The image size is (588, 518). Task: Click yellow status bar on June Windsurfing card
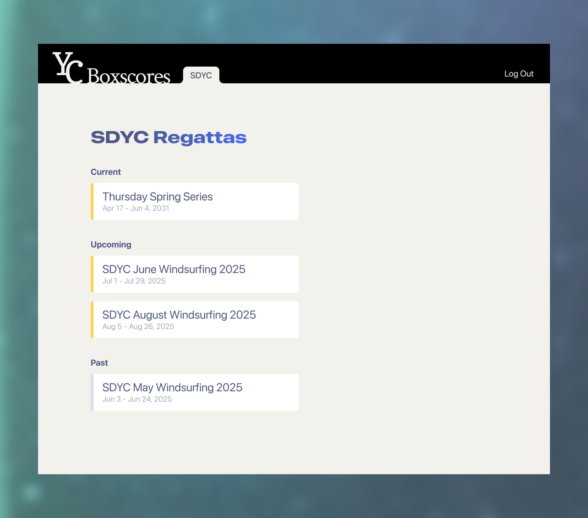coord(92,274)
